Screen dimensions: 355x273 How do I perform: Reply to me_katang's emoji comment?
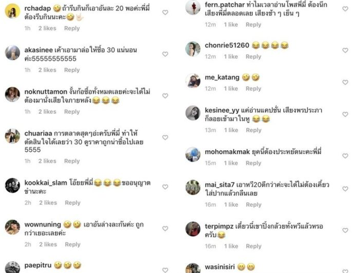point(253,88)
